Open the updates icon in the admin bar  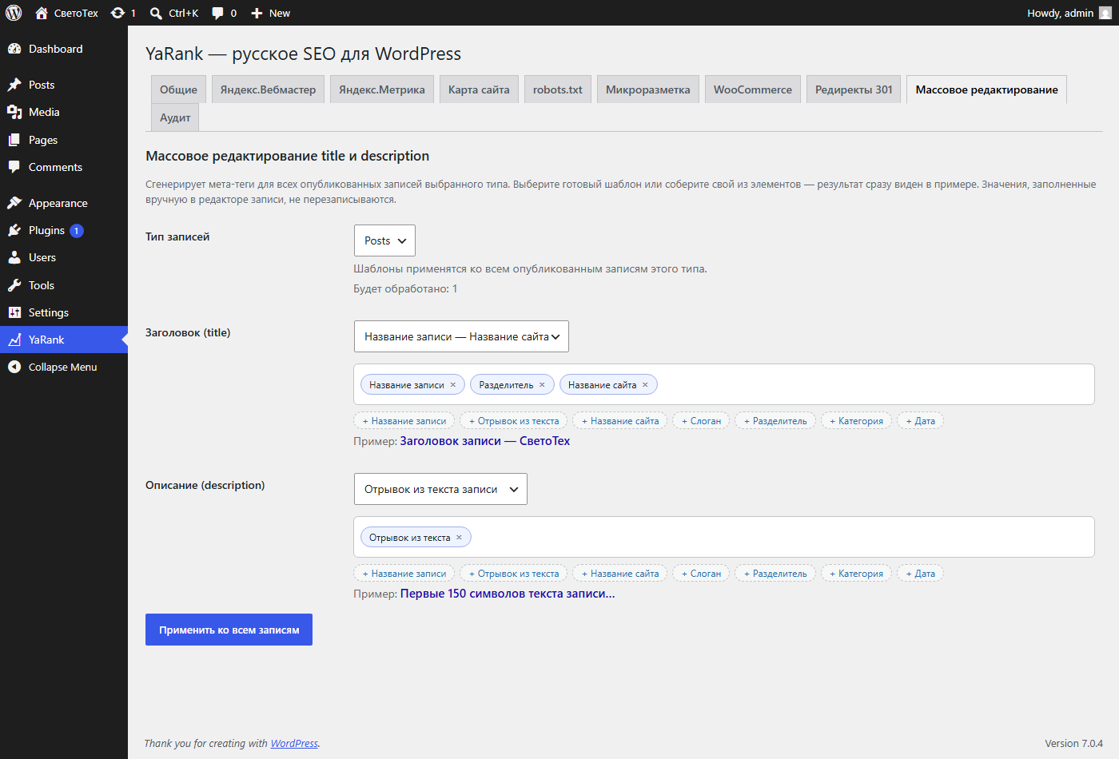pos(117,13)
